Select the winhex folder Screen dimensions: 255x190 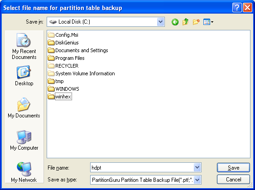point(60,97)
